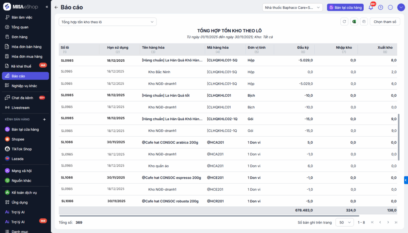The height and width of the screenshot is (233, 408).
Task: Collapse the sidebar with the double-chevron icon
Action: point(47,7)
